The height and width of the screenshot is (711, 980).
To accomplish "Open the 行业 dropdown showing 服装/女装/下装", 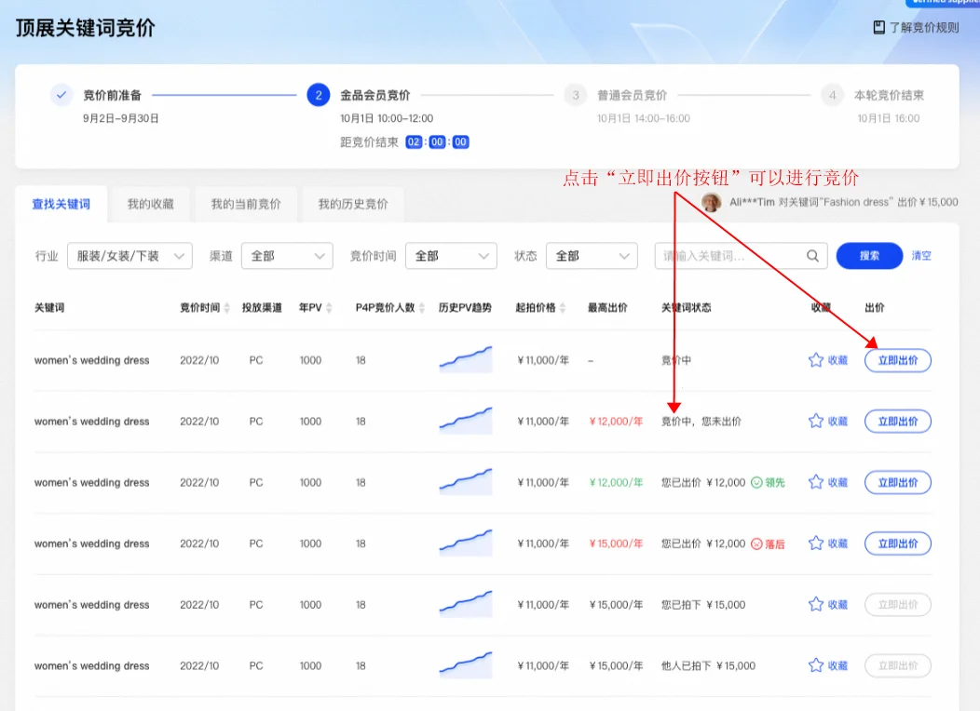I will 129,256.
